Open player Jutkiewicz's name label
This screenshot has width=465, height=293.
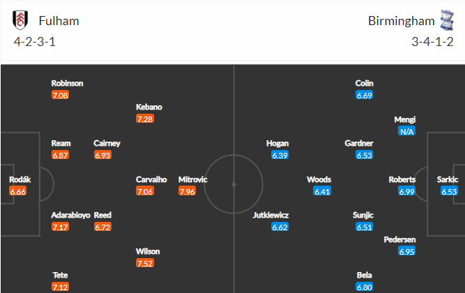pos(270,216)
